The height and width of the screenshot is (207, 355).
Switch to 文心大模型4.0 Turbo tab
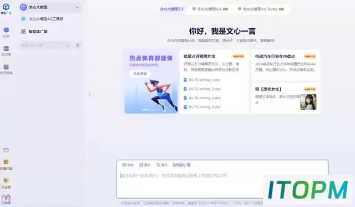[x=261, y=9]
